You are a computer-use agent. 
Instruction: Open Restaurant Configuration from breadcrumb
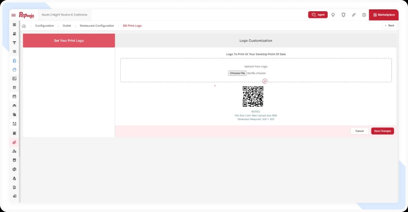(97, 26)
